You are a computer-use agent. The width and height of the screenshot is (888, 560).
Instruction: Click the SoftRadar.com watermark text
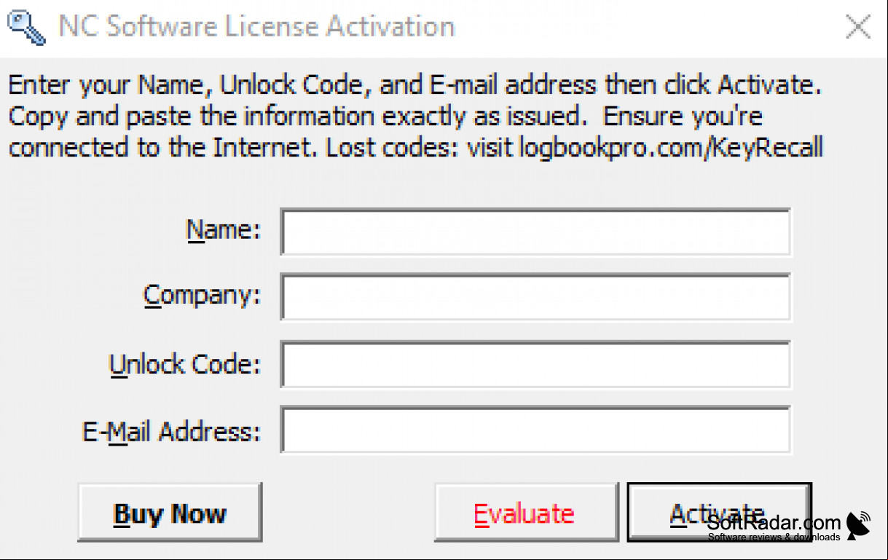point(774,522)
